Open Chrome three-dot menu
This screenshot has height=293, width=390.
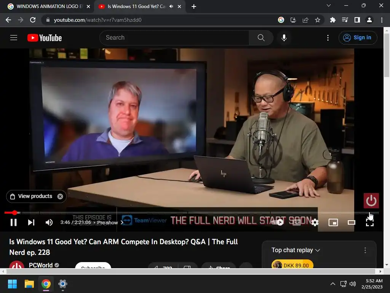[382, 20]
